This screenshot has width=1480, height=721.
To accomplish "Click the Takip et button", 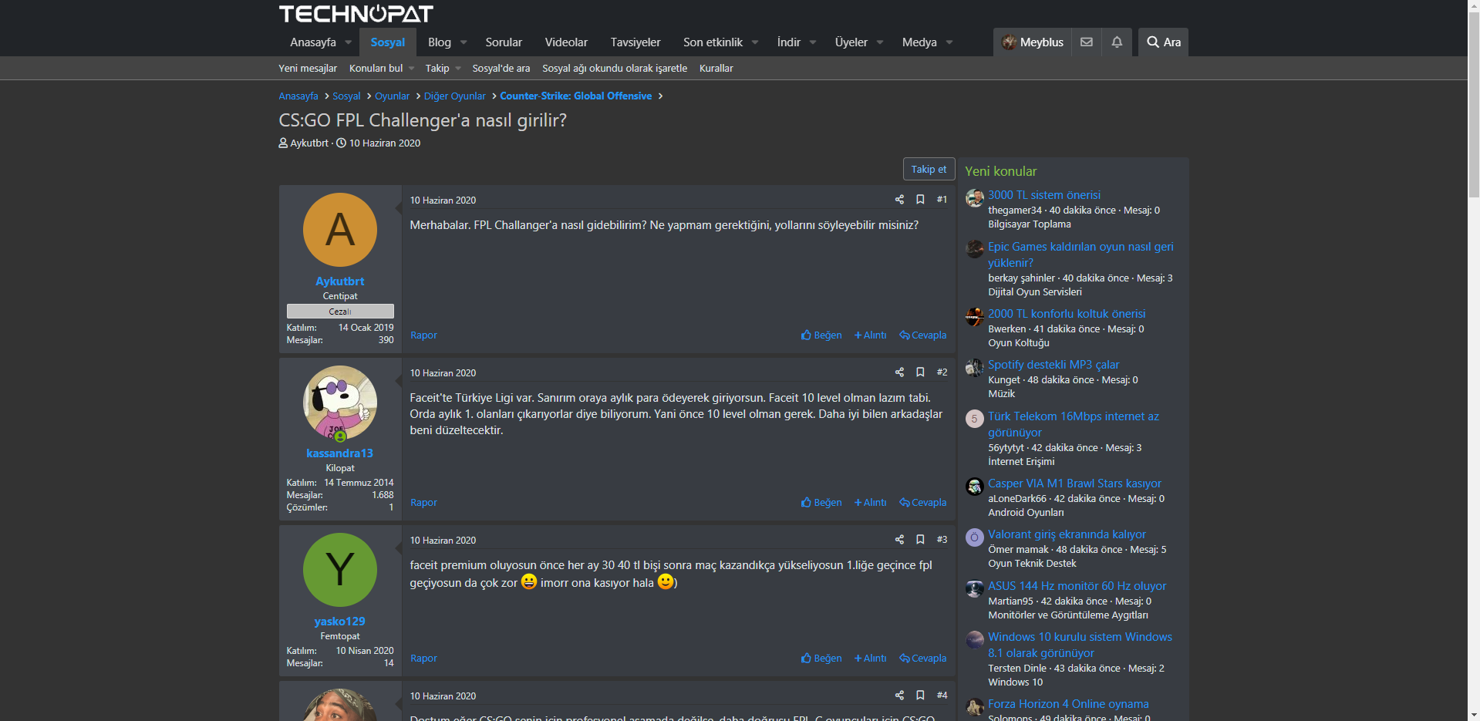I will click(929, 170).
